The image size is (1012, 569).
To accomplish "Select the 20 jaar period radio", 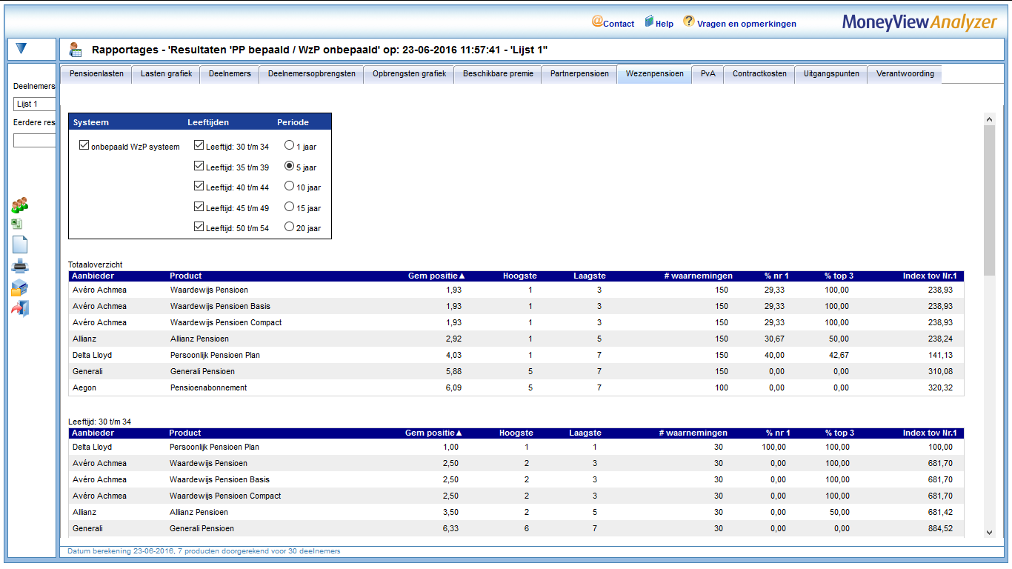I will 289,227.
